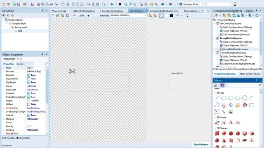Open the Events tab in Object Inspector
Screen dimensions: 264x148
20,64
